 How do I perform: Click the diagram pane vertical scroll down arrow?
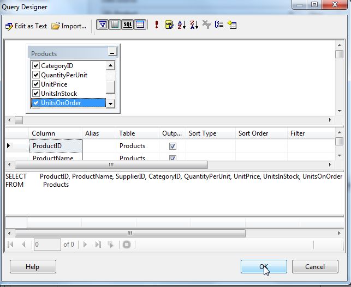click(x=340, y=111)
